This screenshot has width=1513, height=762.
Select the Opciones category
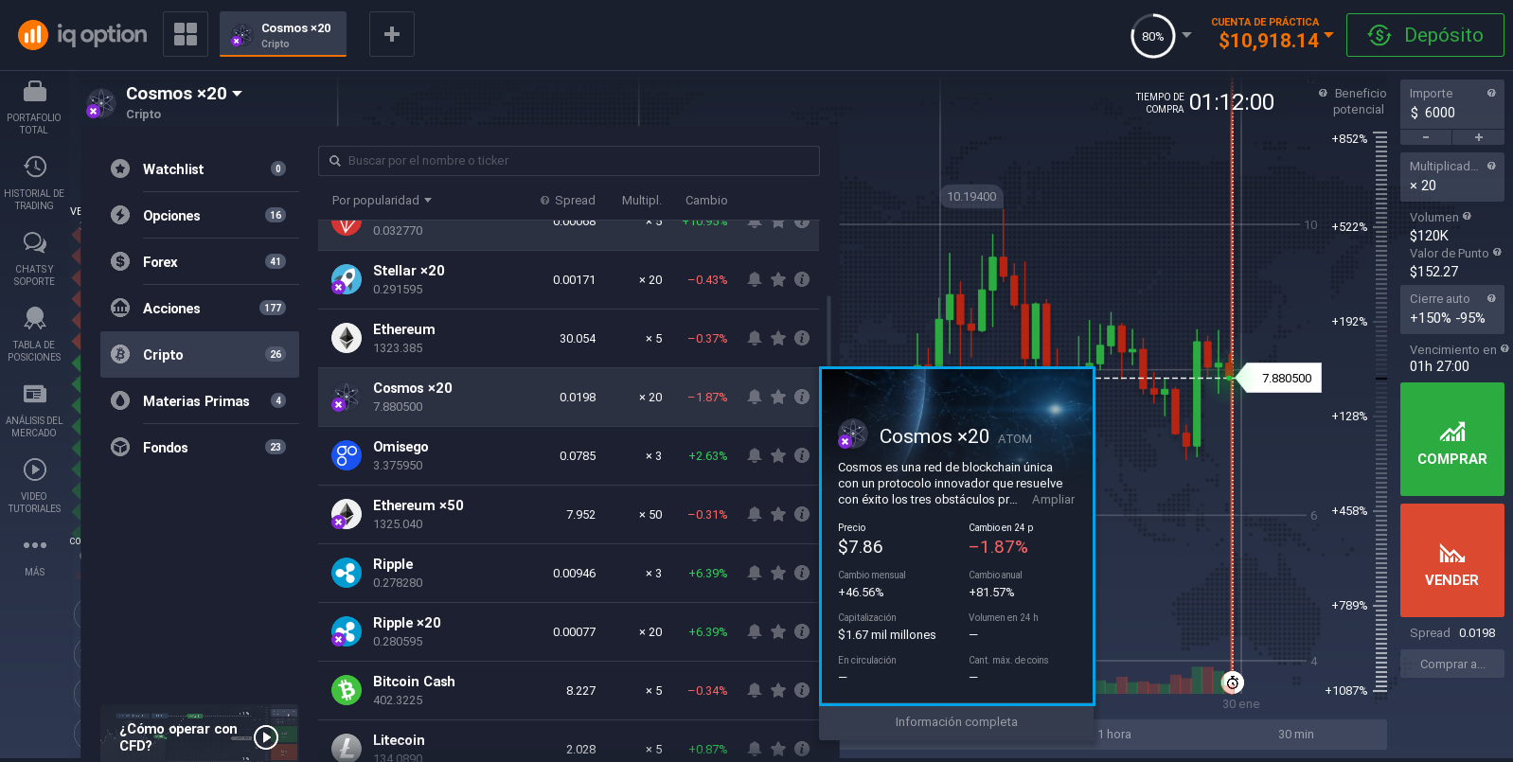(200, 216)
